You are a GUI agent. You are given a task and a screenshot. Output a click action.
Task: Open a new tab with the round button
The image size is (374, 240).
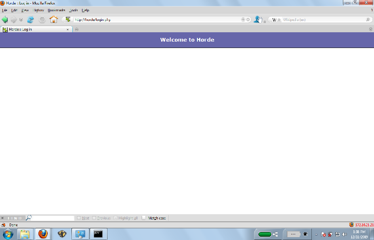pyautogui.click(x=77, y=29)
